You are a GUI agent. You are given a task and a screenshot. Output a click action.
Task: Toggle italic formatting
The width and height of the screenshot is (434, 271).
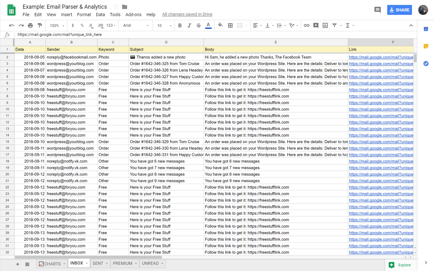pyautogui.click(x=189, y=25)
